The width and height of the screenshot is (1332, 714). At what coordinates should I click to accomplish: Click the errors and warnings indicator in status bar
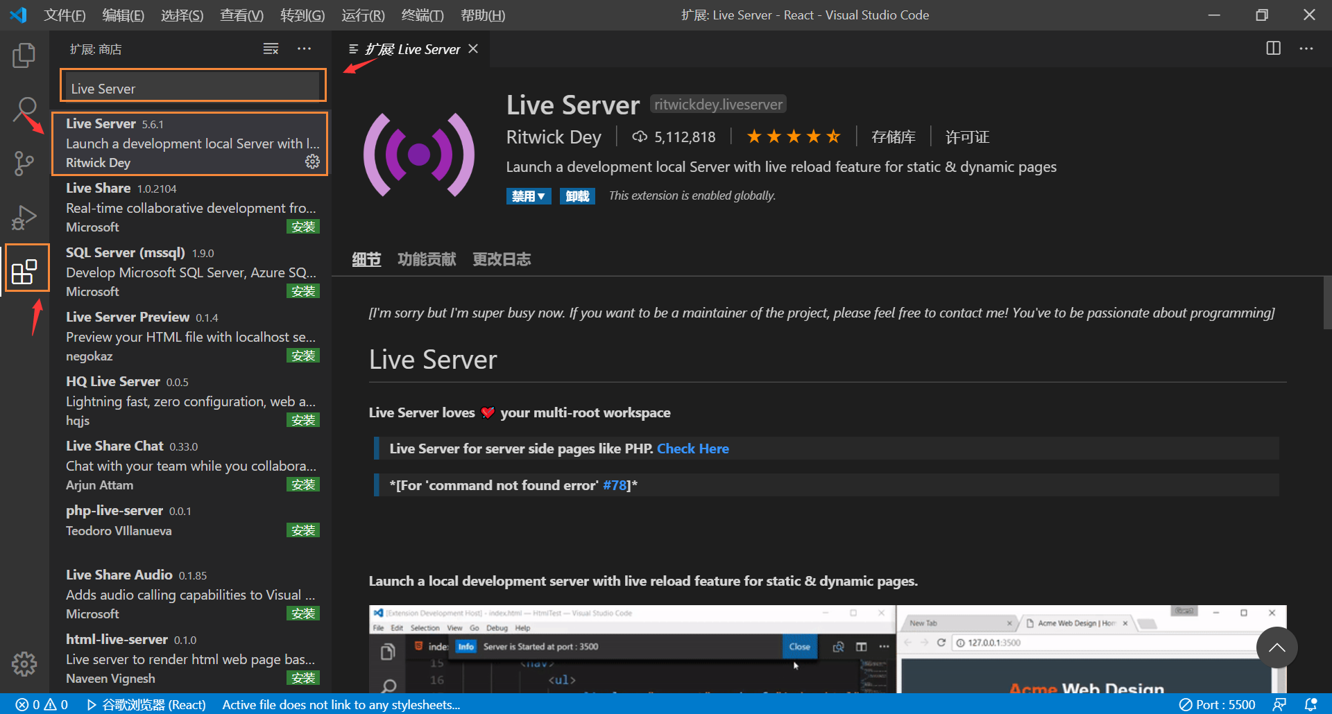[x=40, y=704]
